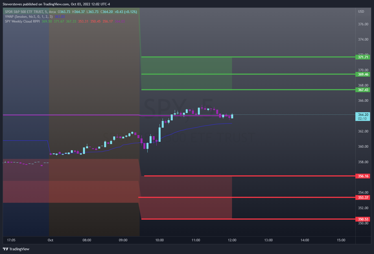Click the 360.00 price axis tick
Screen dimensions: 374x254
coord(363,147)
